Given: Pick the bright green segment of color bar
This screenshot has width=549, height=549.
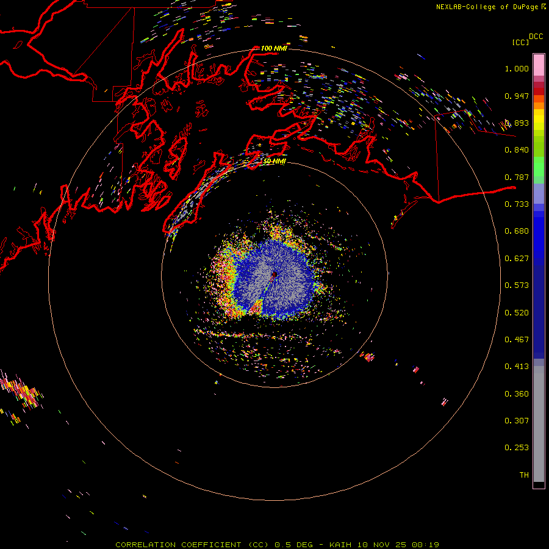Looking at the screenshot, I should tap(539, 167).
